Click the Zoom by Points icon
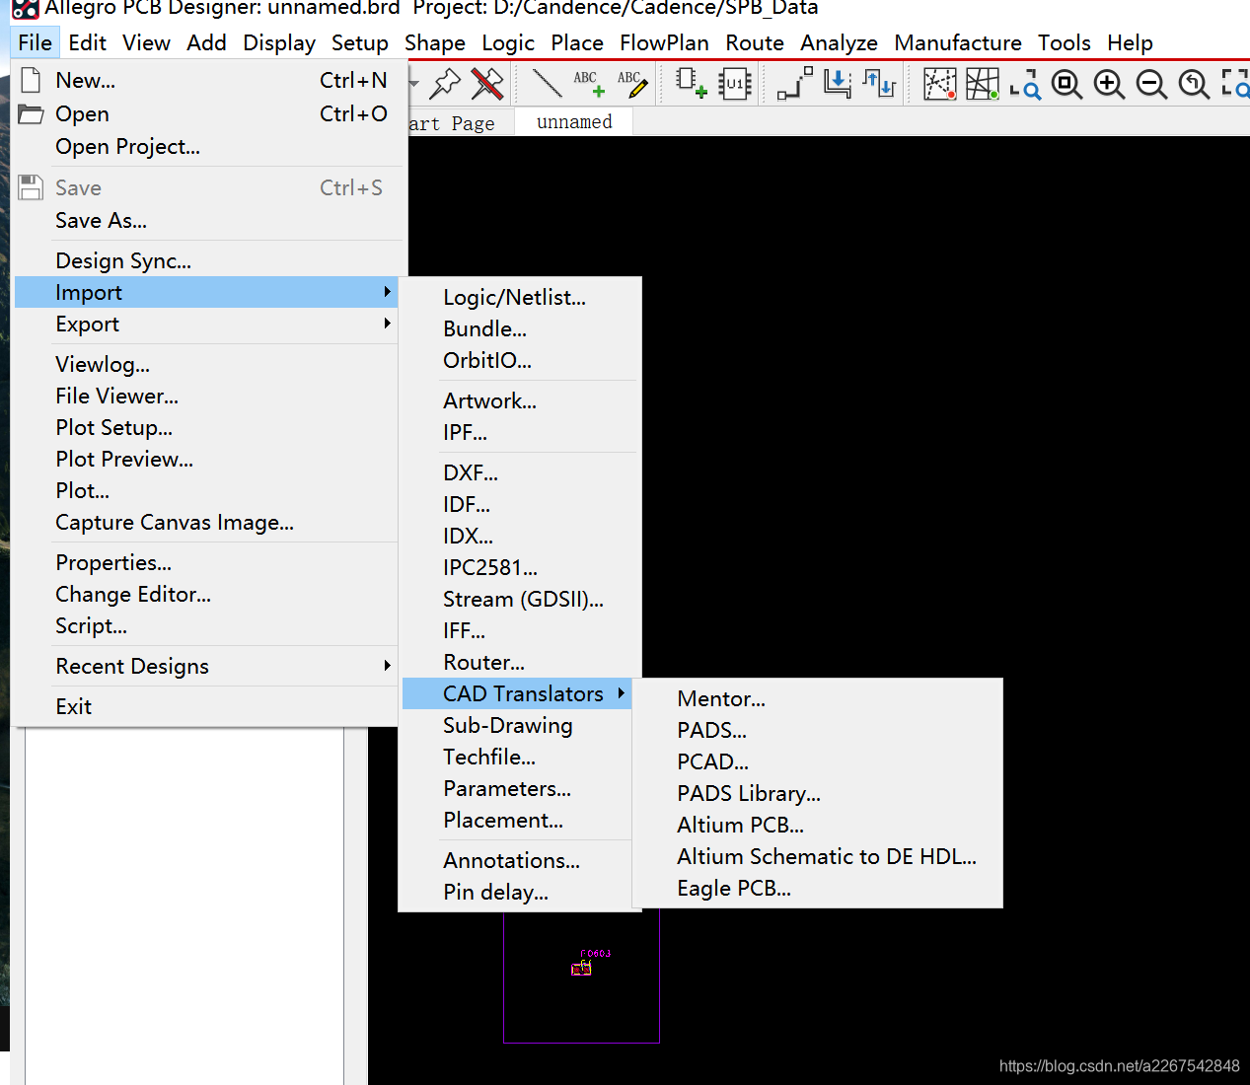 (x=1025, y=84)
